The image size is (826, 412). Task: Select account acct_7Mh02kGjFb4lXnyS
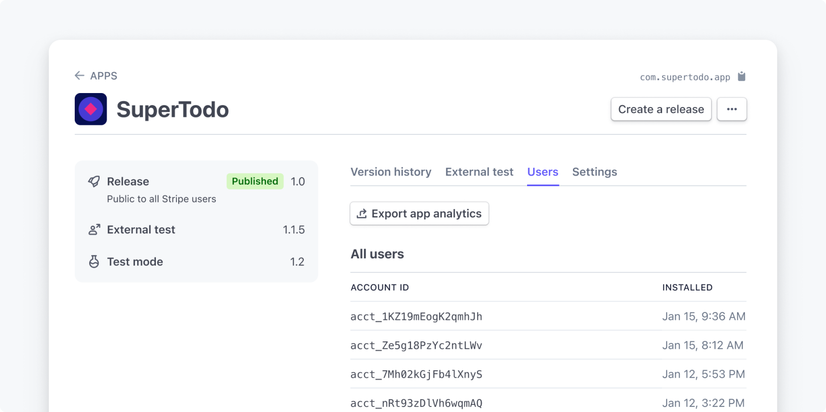(416, 374)
